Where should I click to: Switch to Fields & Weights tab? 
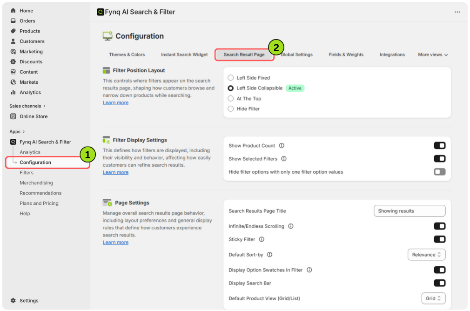pyautogui.click(x=346, y=54)
